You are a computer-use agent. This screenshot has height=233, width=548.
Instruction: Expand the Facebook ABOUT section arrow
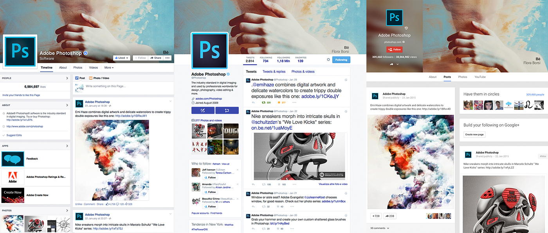coord(67,105)
